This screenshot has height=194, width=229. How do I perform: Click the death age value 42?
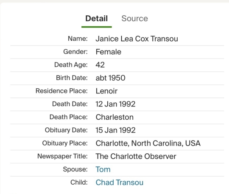[x=100, y=65]
